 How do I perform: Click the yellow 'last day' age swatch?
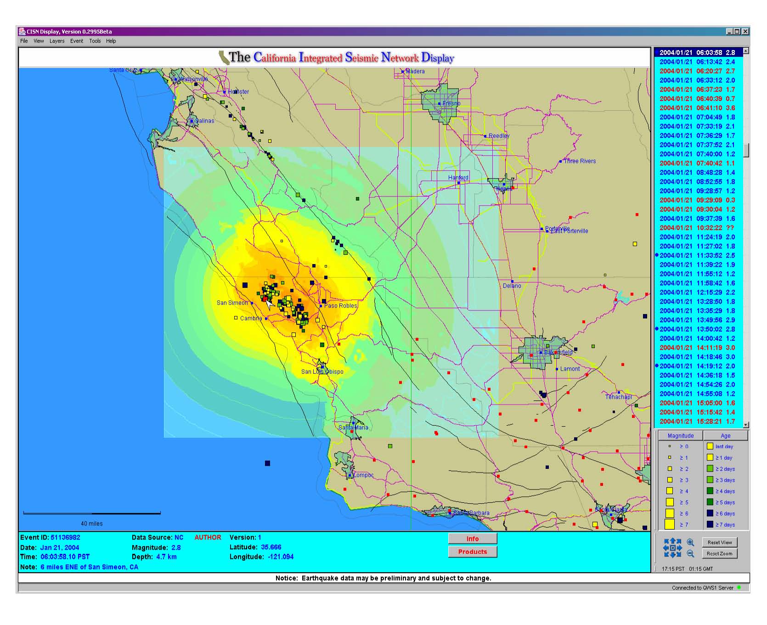coord(710,446)
